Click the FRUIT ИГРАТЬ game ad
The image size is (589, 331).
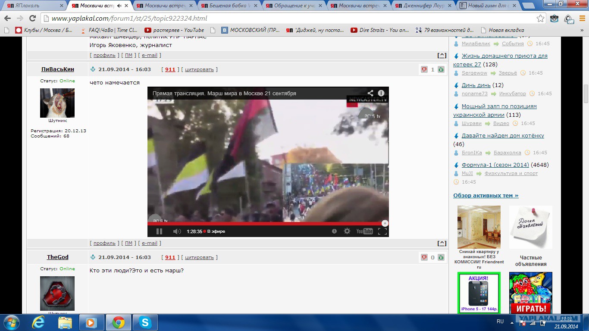click(531, 293)
